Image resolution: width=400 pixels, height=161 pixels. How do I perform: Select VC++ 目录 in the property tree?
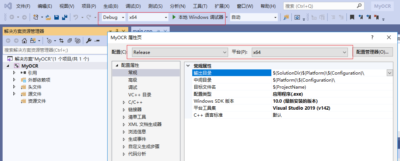tap(140, 95)
